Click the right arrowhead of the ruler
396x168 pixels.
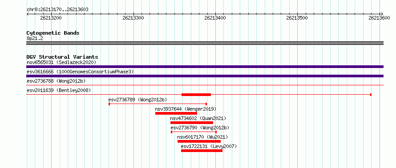[382, 14]
